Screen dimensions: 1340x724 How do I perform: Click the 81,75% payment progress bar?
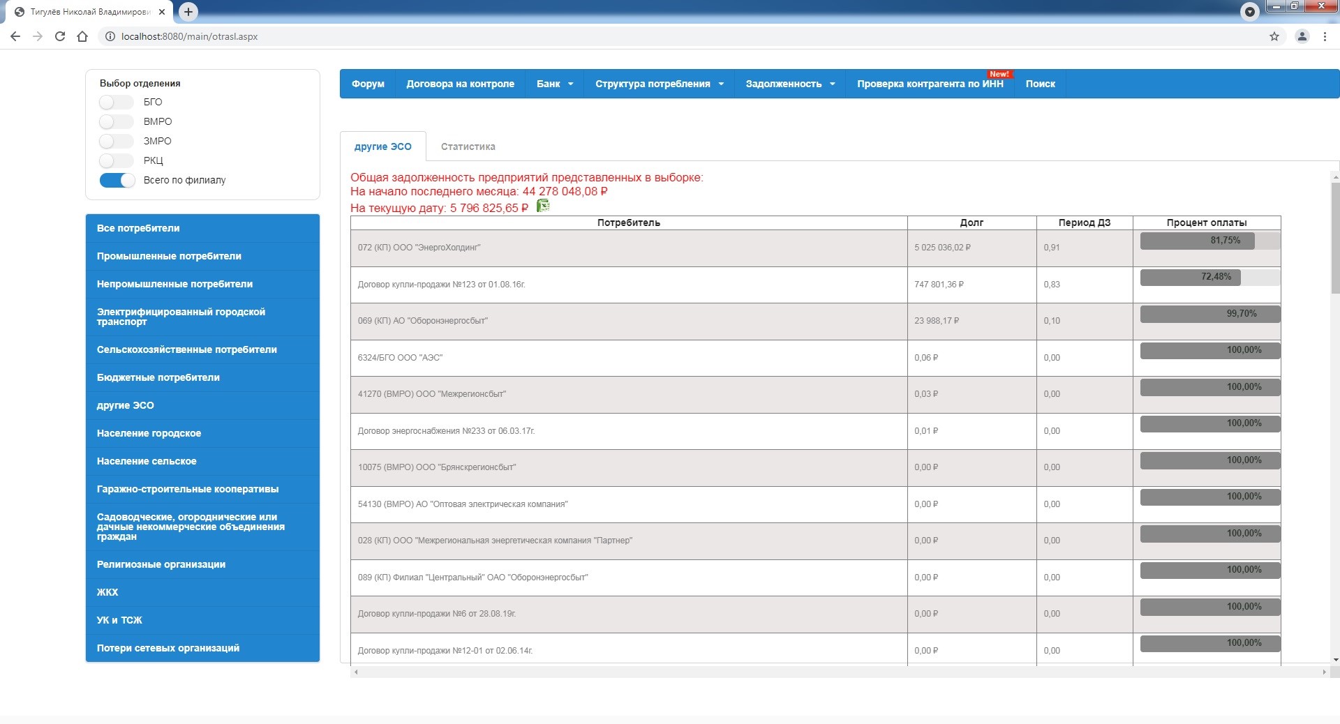coord(1209,241)
